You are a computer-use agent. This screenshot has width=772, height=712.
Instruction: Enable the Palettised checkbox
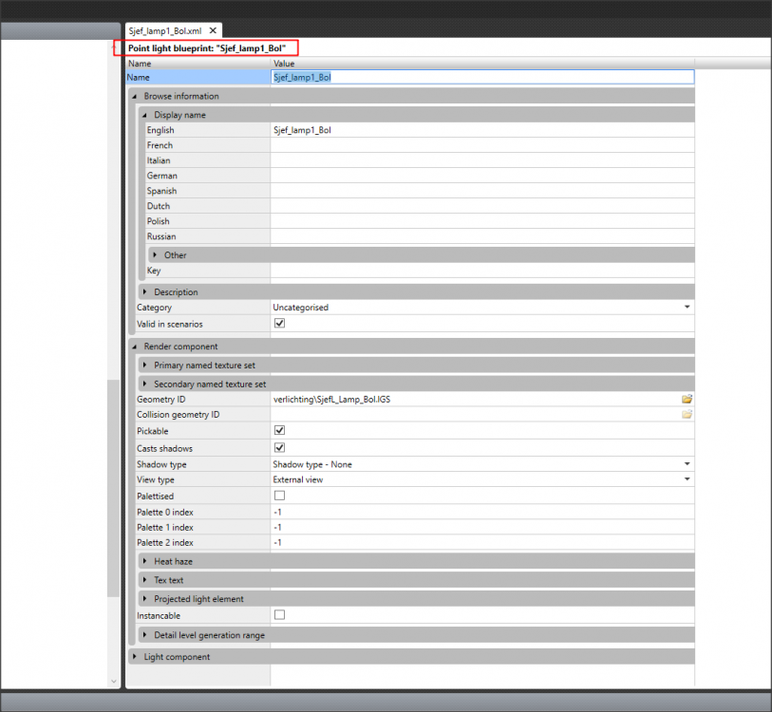[279, 496]
